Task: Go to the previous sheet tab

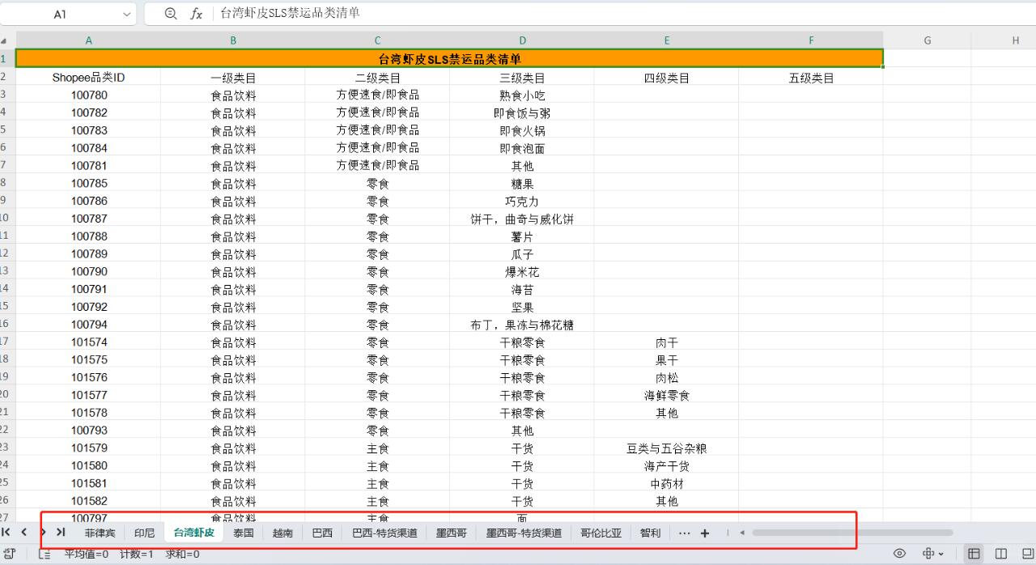Action: tap(23, 533)
